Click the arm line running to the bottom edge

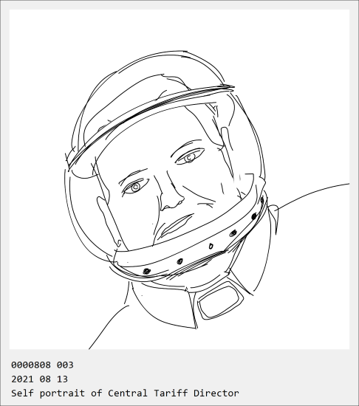[x=109, y=328]
